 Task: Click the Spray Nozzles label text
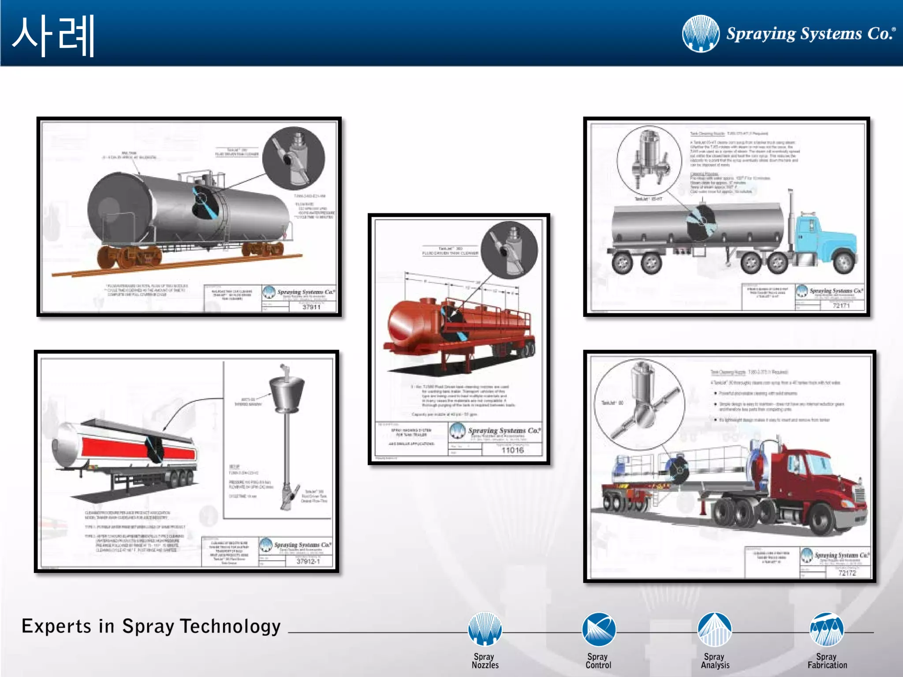485,661
